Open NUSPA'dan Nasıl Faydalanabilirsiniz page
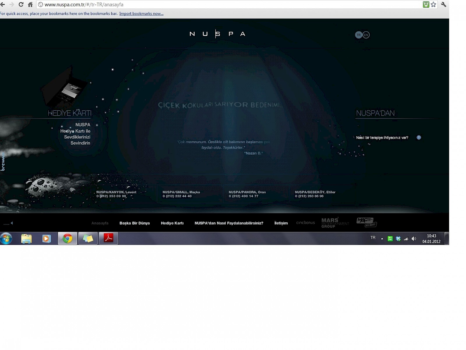466x350 pixels. 229,223
